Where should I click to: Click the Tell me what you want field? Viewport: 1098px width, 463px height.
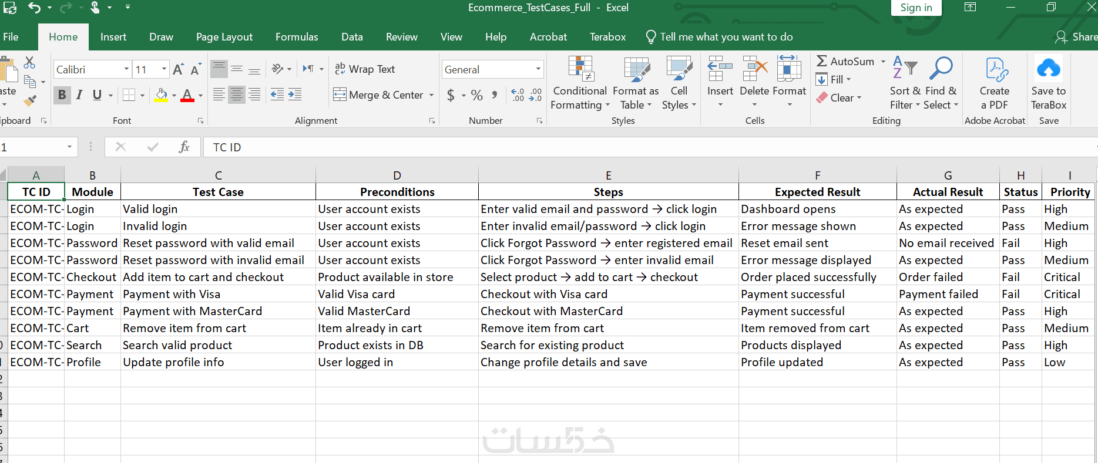tap(726, 37)
